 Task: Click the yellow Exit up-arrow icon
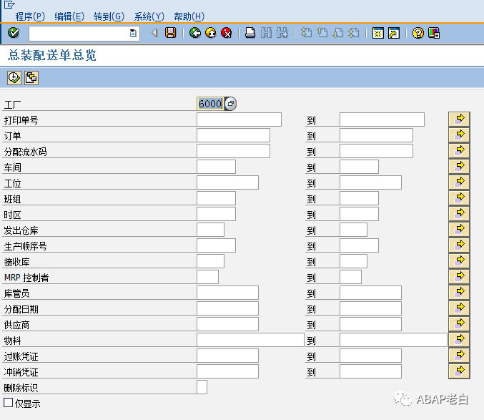(x=211, y=33)
